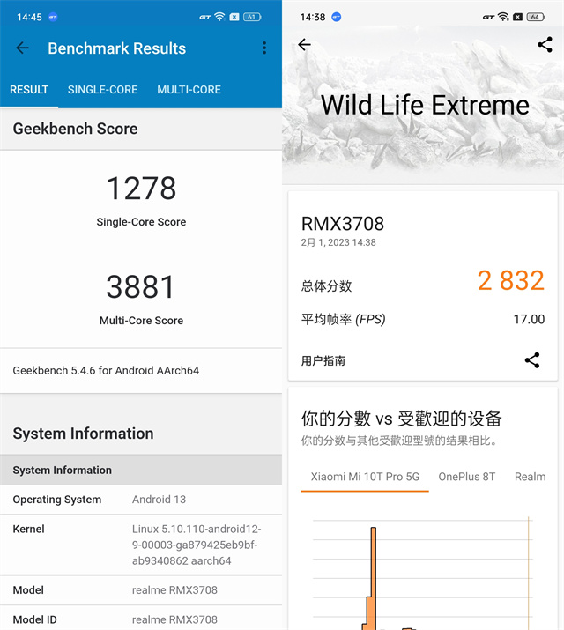The height and width of the screenshot is (630, 564).
Task: Tap GT mode icon in 3DMark status bar
Action: click(x=488, y=17)
